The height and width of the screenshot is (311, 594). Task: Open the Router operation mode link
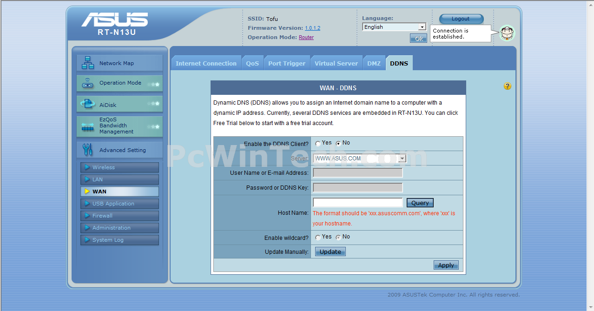click(x=306, y=37)
